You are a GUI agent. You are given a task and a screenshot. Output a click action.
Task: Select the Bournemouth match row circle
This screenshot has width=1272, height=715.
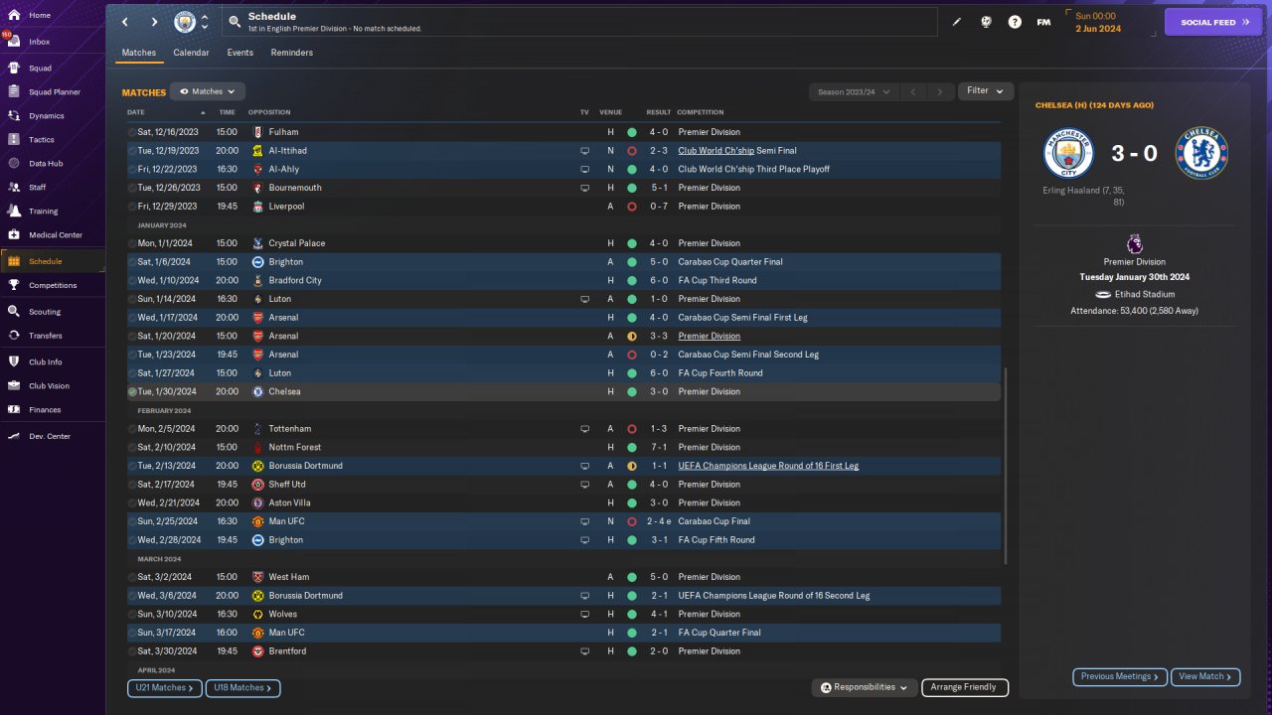[x=132, y=188]
